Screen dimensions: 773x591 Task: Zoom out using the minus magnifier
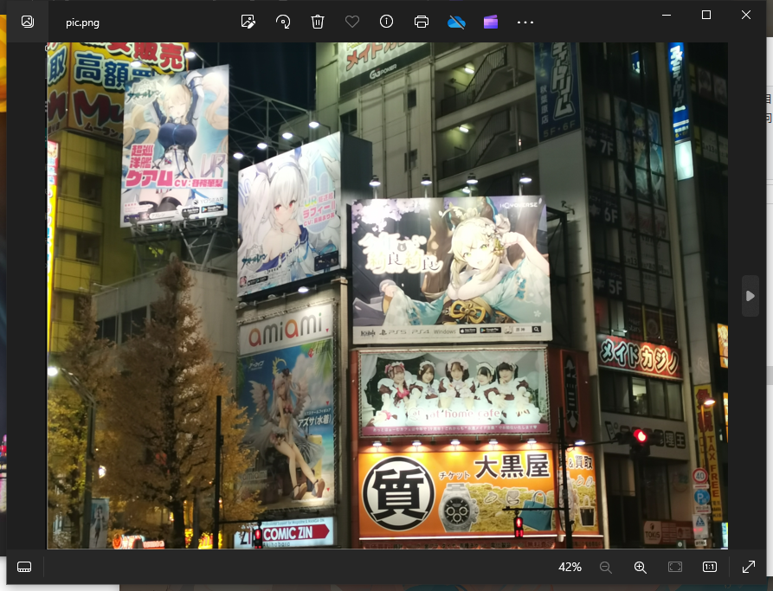click(606, 567)
